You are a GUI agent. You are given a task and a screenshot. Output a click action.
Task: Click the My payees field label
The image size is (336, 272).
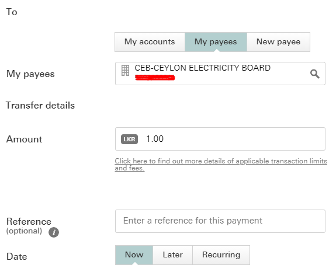click(x=30, y=74)
